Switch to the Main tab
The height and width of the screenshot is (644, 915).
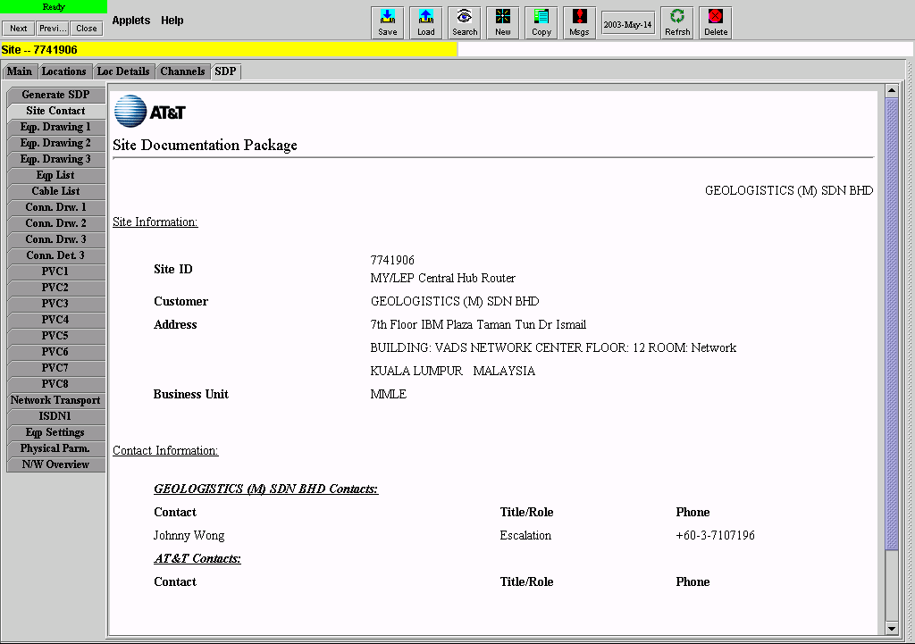click(x=20, y=71)
